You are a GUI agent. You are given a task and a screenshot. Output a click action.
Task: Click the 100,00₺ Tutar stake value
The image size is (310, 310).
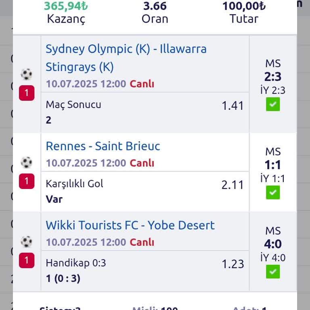(x=244, y=6)
